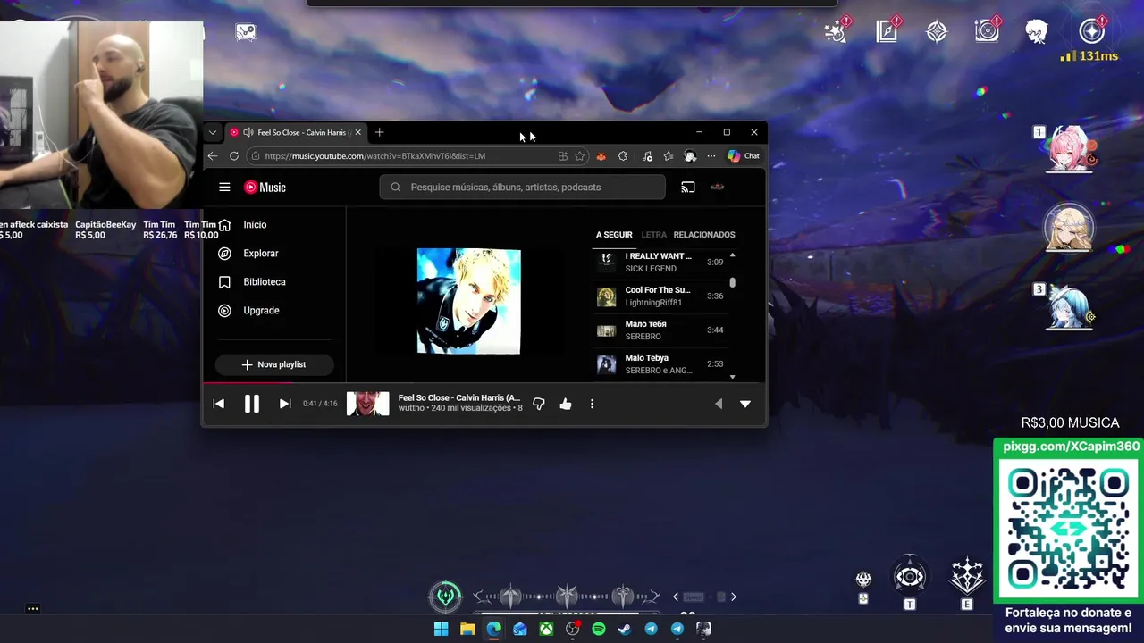This screenshot has width=1144, height=643.
Task: Play I REALLY WANT by SICK LEGEND
Action: [660, 263]
